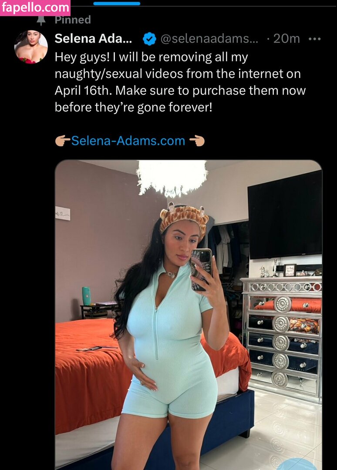Click the fapello.com watermark logo
The width and height of the screenshot is (337, 470).
[x=35, y=7]
